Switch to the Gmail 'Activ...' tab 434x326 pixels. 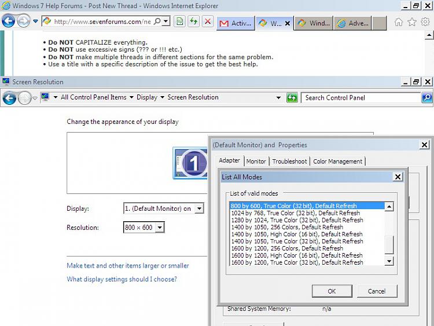point(236,23)
